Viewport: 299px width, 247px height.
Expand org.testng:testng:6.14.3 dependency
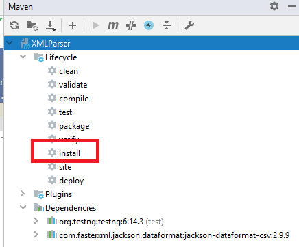[36, 221]
